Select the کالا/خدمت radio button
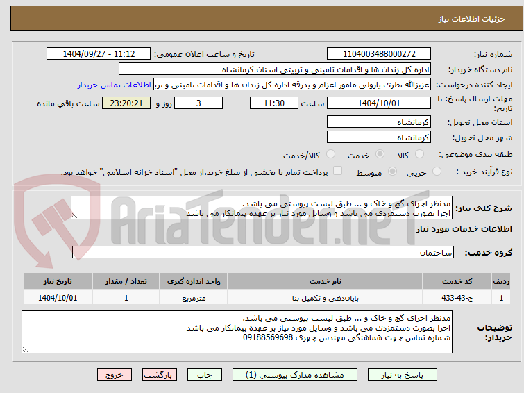Viewport: 524px width, 393px height. pos(330,154)
